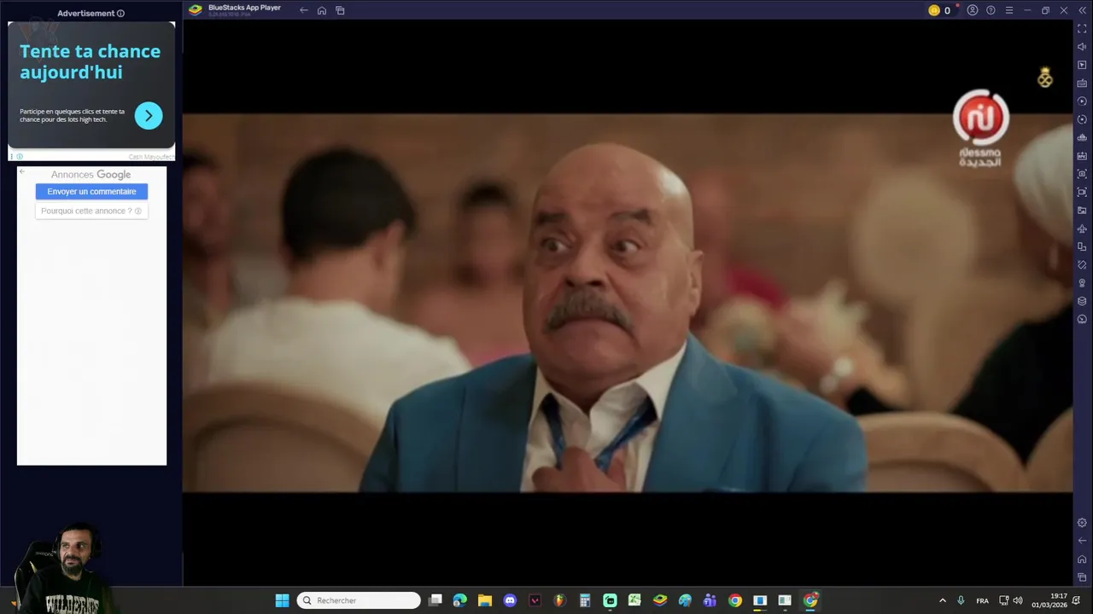
Task: Show hidden system tray icons chevron
Action: pos(943,600)
